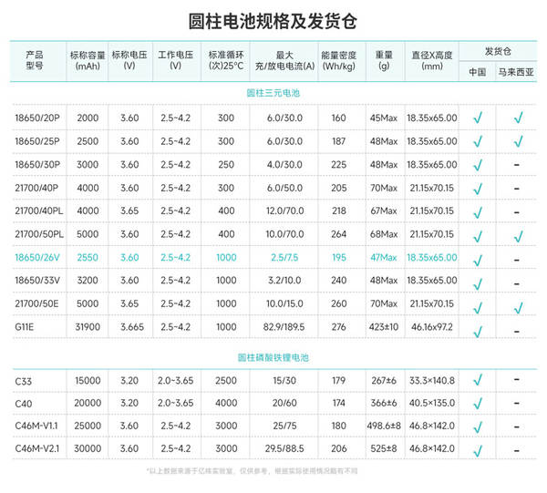
Task: Click highlighted current value 2.5/7.5
Action: pos(284,258)
